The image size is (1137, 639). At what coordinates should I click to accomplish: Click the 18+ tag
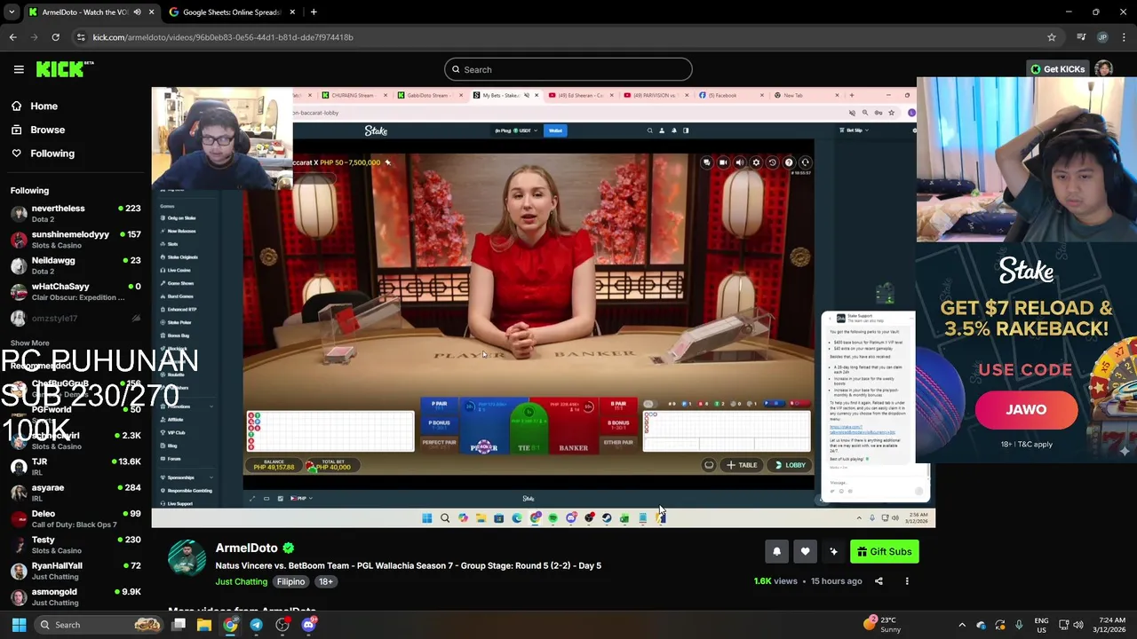point(326,581)
